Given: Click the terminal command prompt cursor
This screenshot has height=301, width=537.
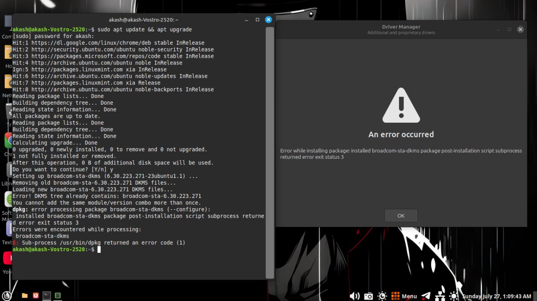Looking at the screenshot, I should 99,250.
